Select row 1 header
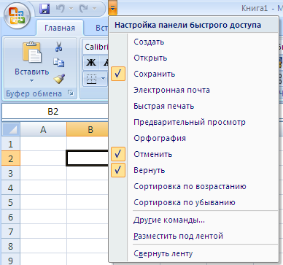Screen dimensions: 283x265 [x=10, y=144]
